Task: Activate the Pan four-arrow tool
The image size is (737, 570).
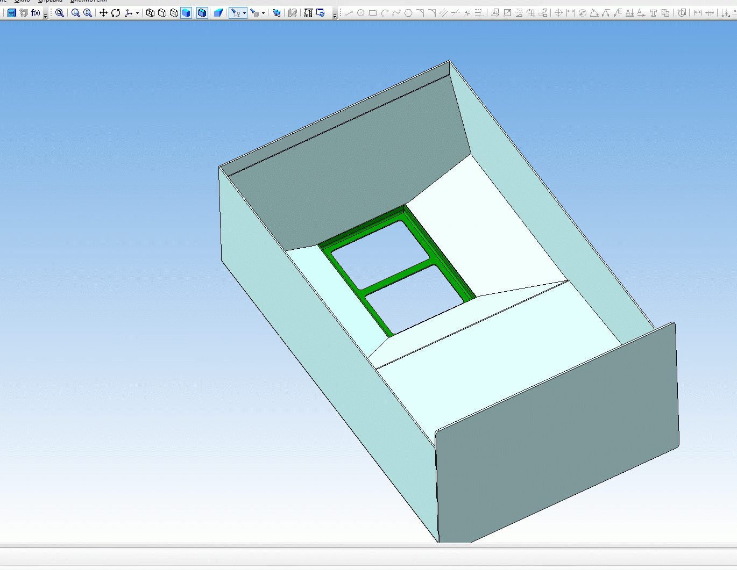Action: 103,13
